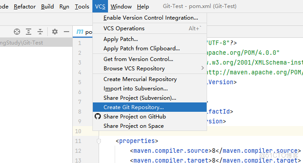Choose Apply Patch... option
Viewport: 303px width, 163px height.
pyautogui.click(x=150, y=39)
